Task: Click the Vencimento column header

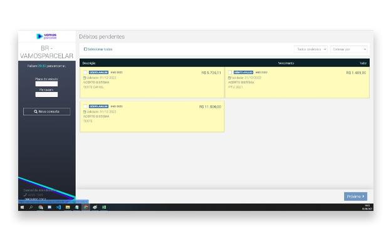Action: [x=286, y=63]
